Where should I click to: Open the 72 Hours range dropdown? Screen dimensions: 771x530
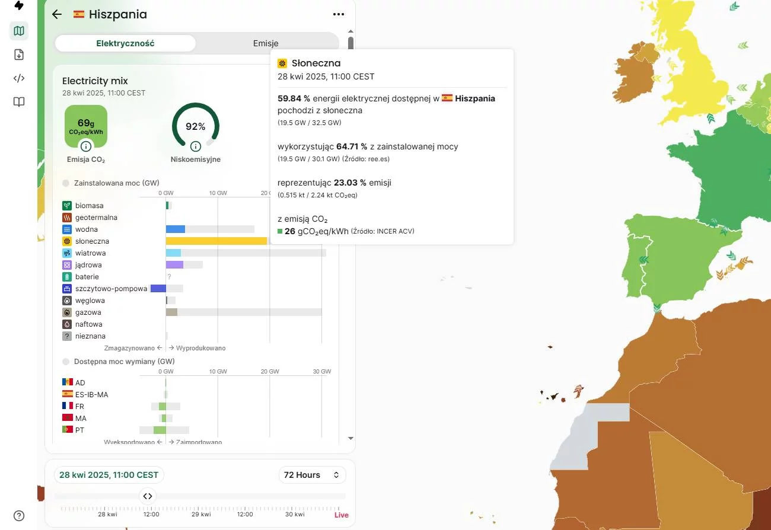pyautogui.click(x=312, y=475)
